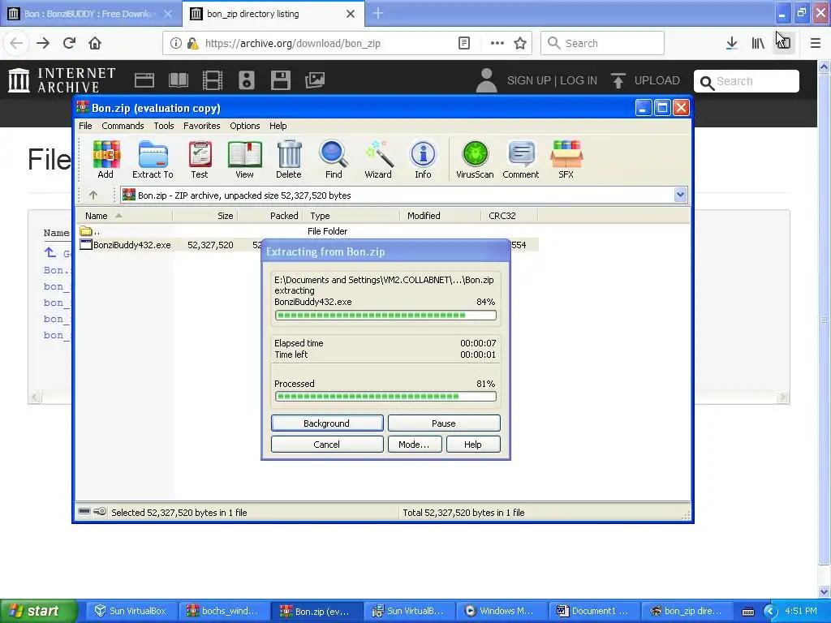Click the Internet Archive Search field
831x623 pixels.
(747, 82)
